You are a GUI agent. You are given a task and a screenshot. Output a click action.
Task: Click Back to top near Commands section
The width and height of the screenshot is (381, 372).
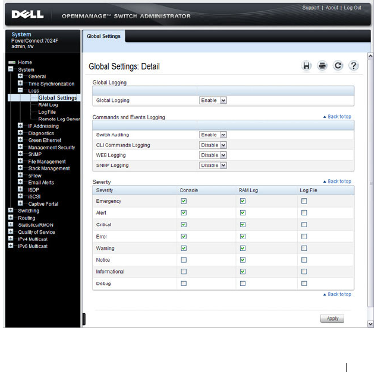point(339,117)
